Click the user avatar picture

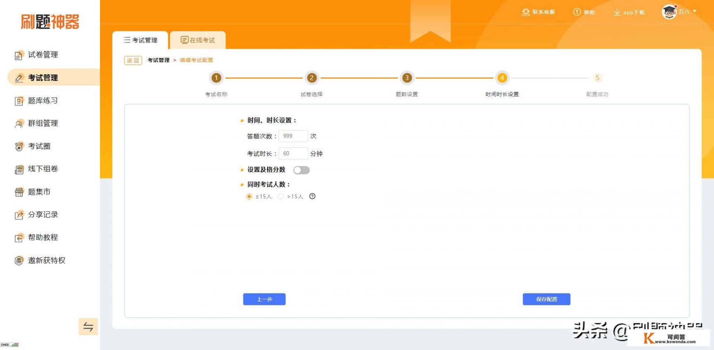pos(669,12)
